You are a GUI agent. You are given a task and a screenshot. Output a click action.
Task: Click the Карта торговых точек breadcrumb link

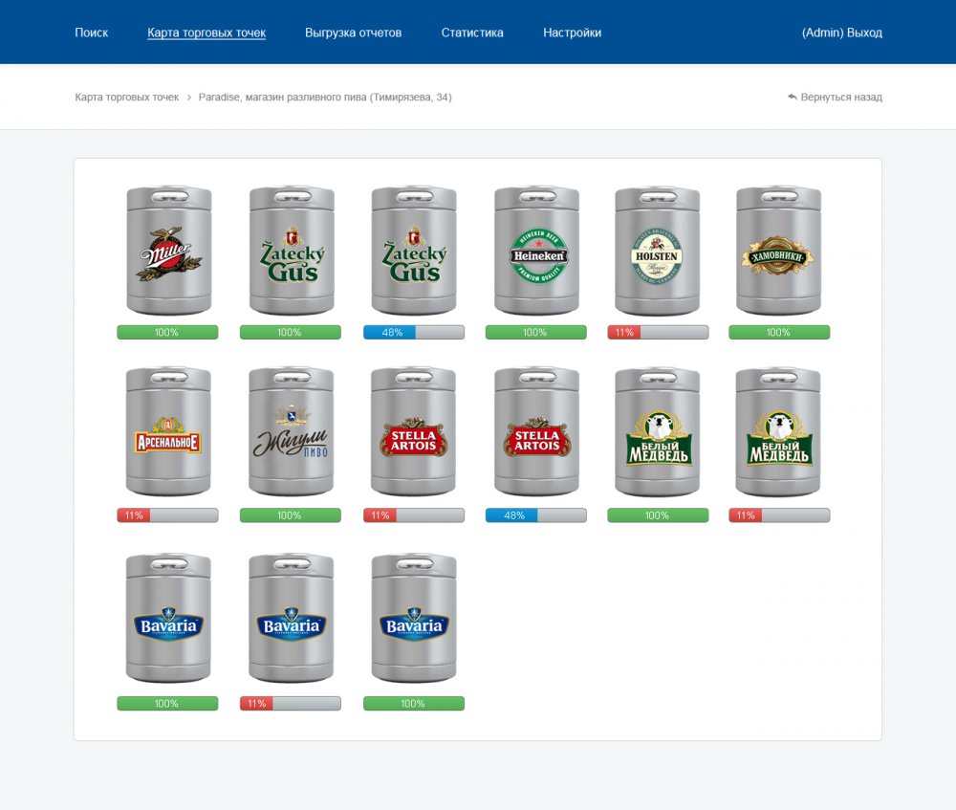point(127,97)
